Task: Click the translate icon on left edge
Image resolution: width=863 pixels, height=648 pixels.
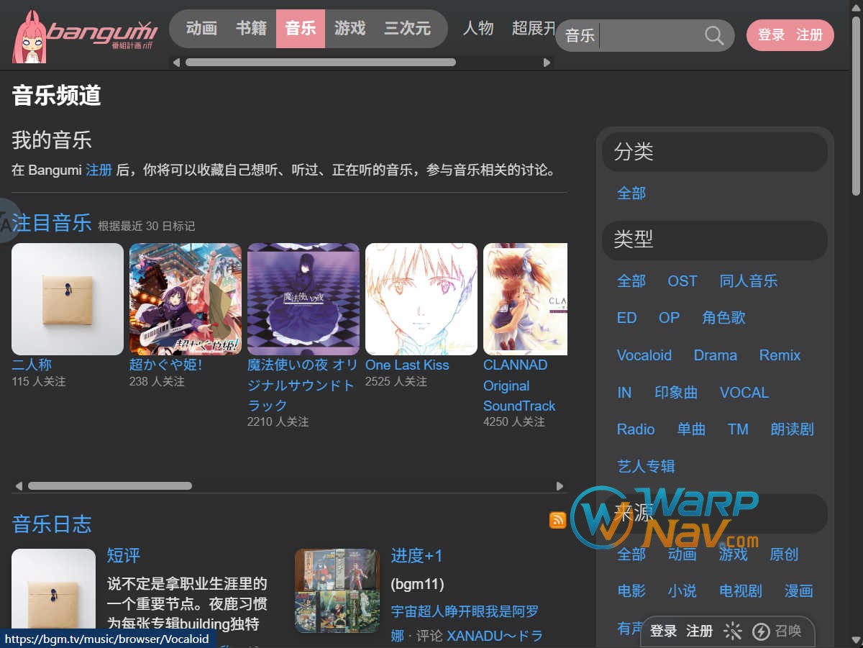Action: click(6, 221)
